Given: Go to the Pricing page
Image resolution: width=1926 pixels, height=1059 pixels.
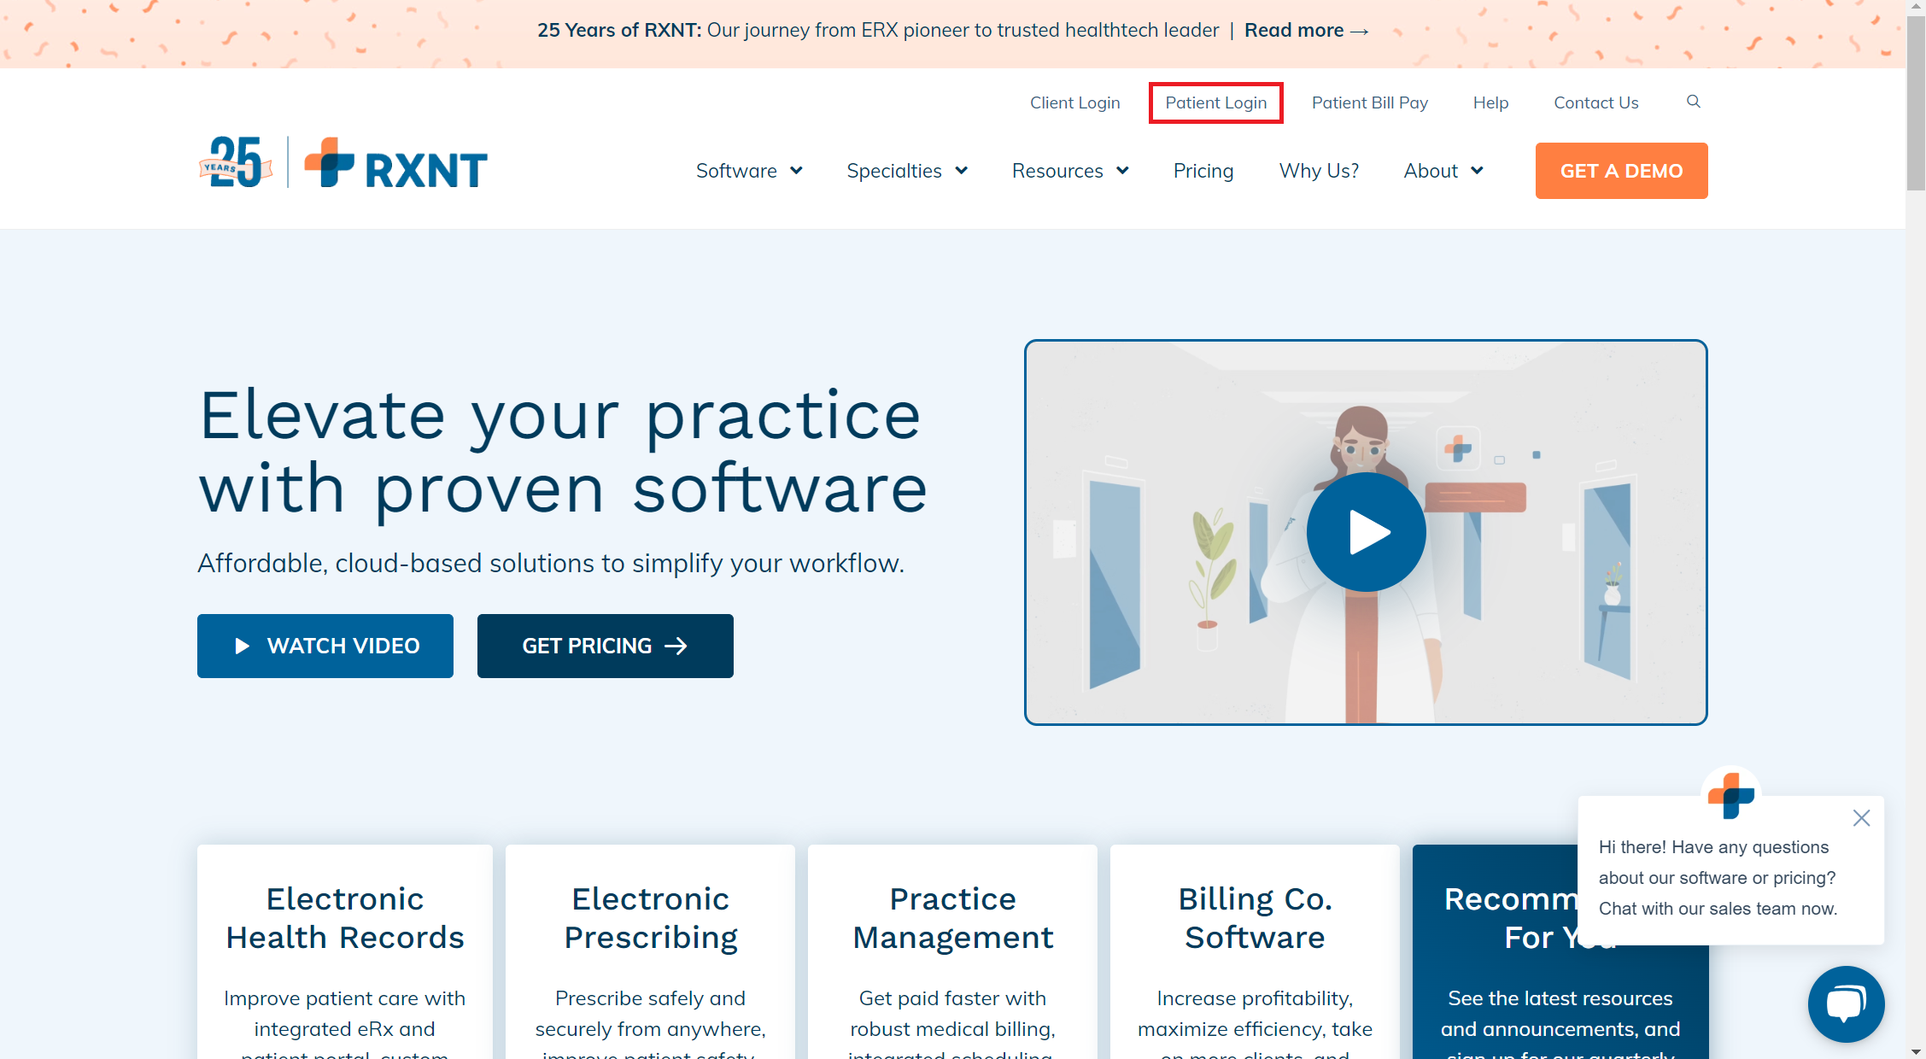Looking at the screenshot, I should pos(1203,171).
